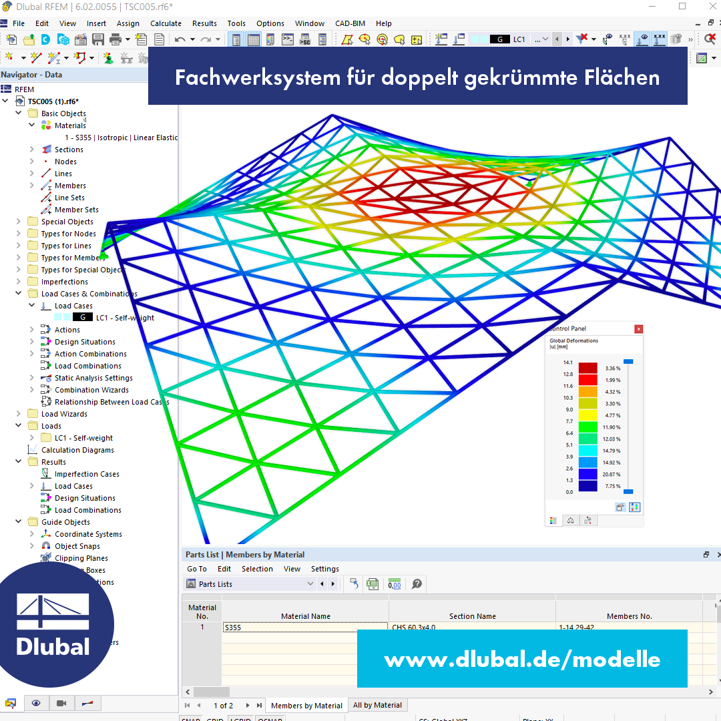Switch to the Members by Material tab
The height and width of the screenshot is (721, 721).
coord(306,706)
